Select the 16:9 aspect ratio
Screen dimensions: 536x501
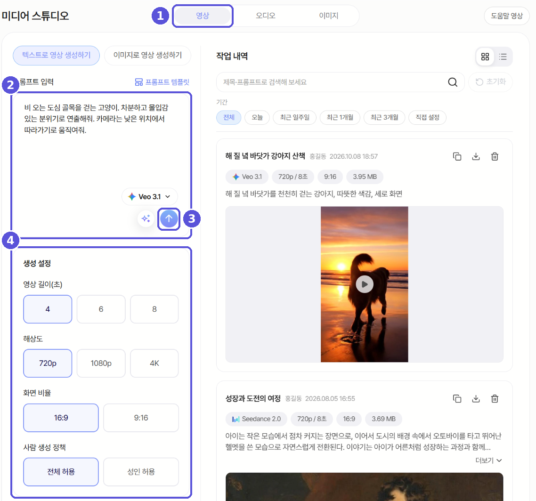click(61, 418)
